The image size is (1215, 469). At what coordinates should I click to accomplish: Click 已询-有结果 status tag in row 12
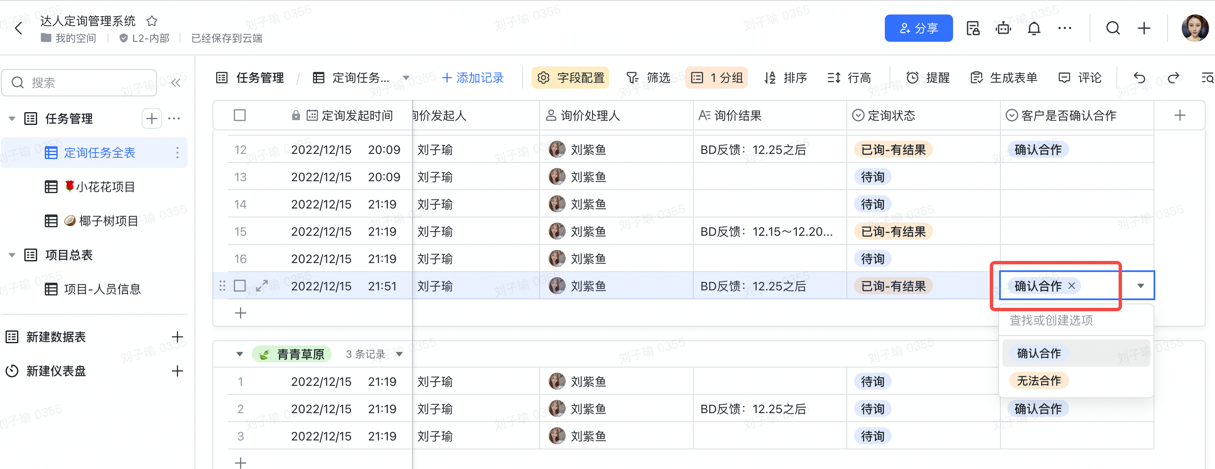893,150
